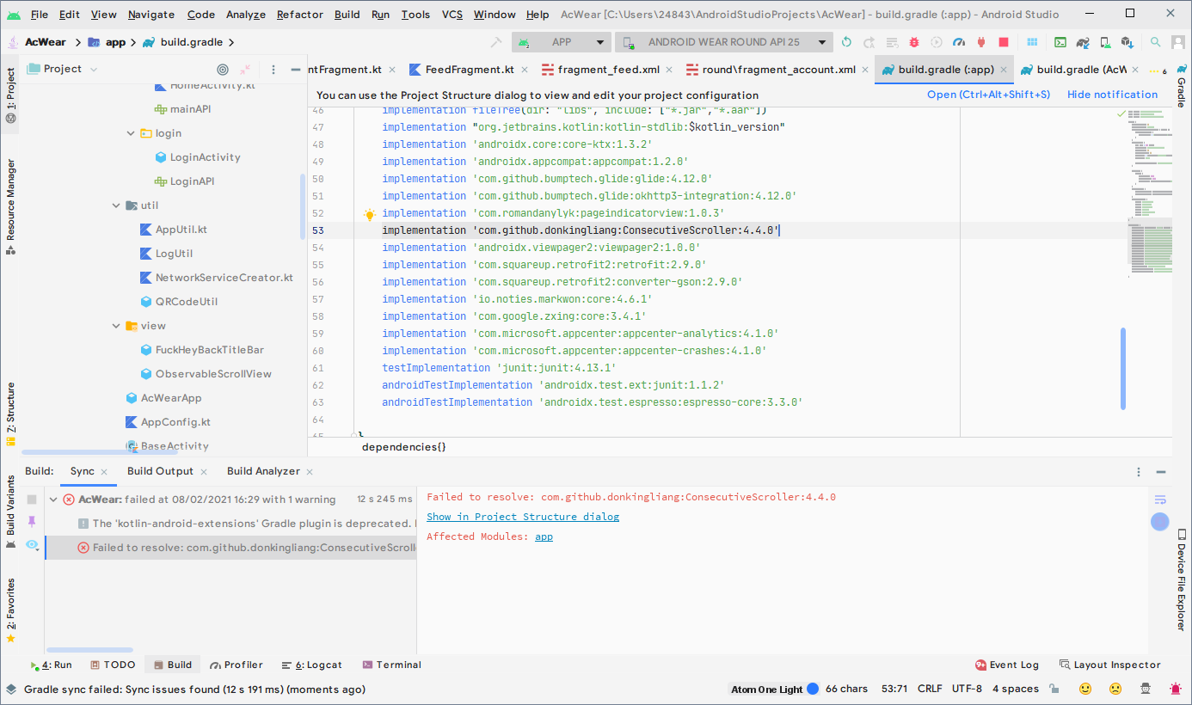Open the AVD Device Manager icon
This screenshot has height=705, width=1192.
pyautogui.click(x=1106, y=41)
